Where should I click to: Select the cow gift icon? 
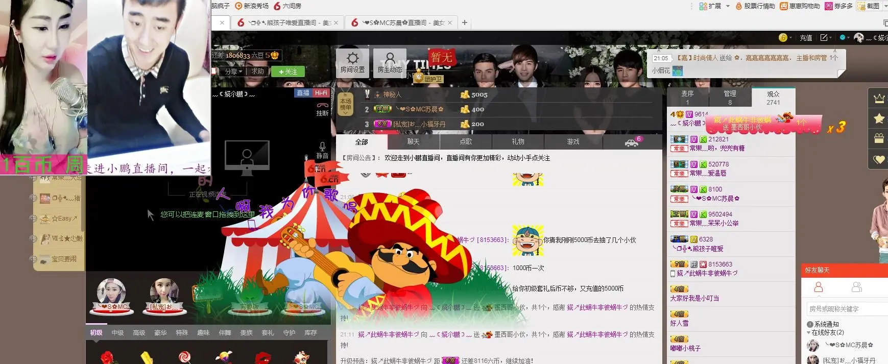(301, 357)
